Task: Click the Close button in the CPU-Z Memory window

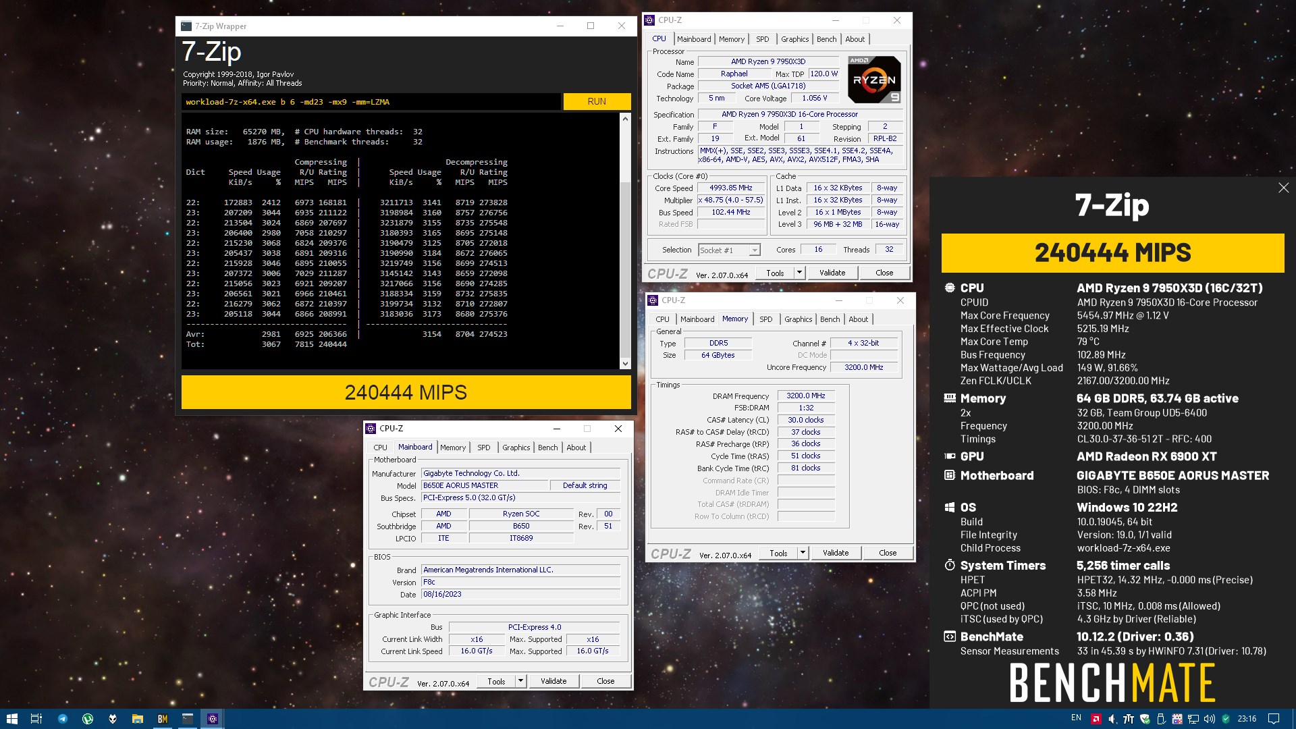Action: tap(887, 553)
